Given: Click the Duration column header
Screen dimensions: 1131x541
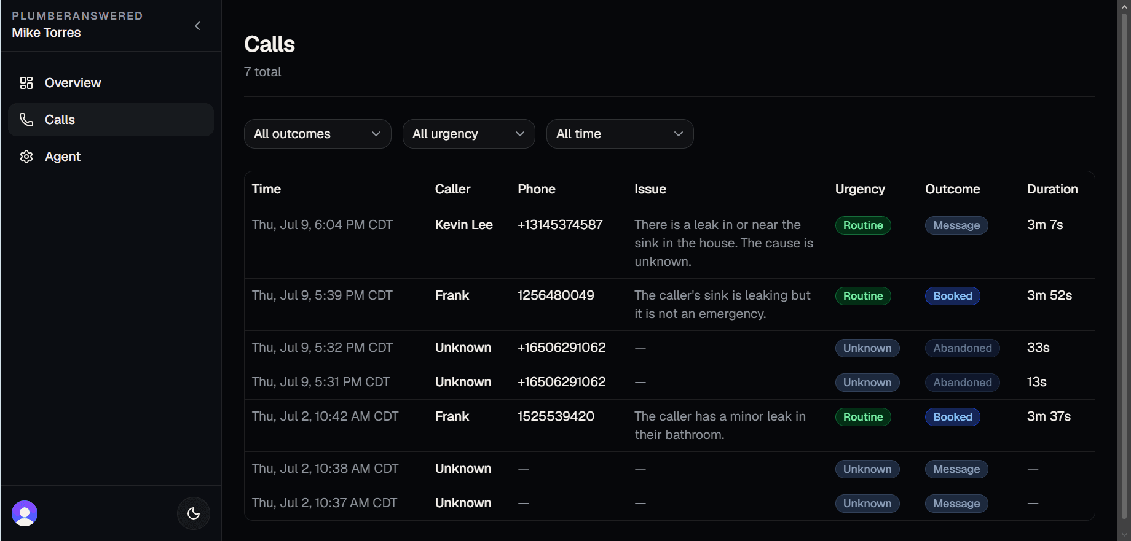Looking at the screenshot, I should click(1052, 189).
